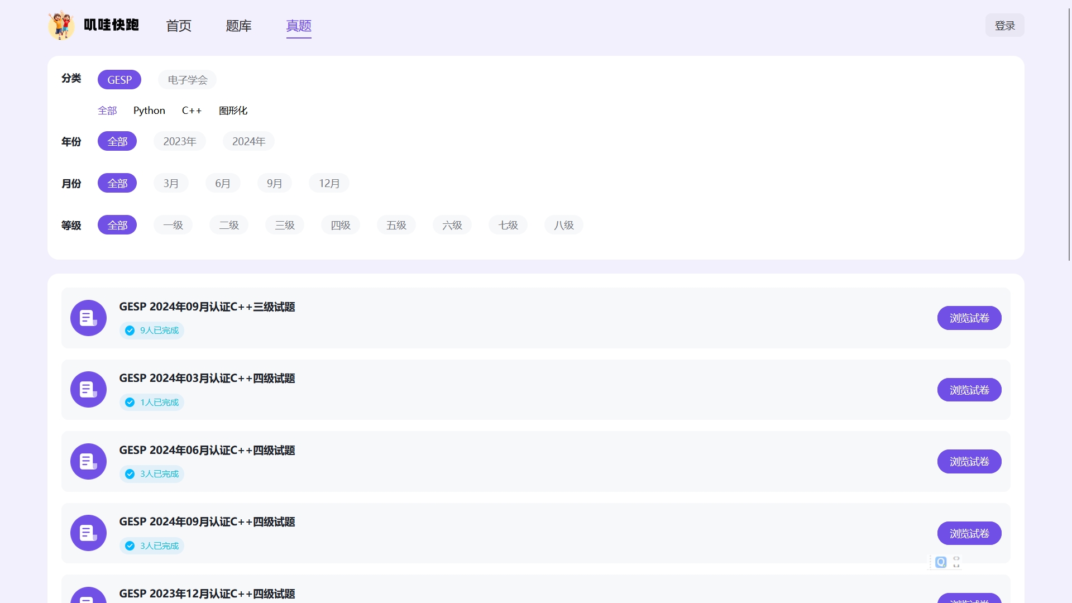Screen dimensions: 1072x603
Task: Click the document icon for 2024年09月C++四级试题
Action: pos(88,533)
